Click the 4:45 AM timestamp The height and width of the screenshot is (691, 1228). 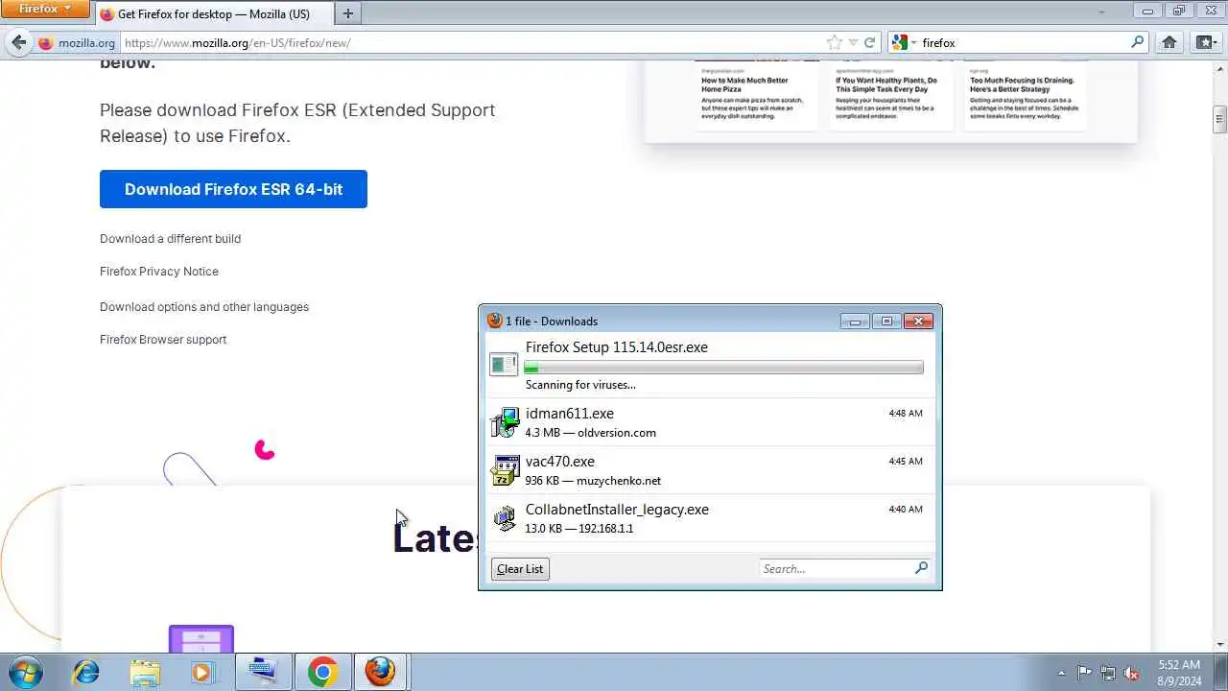[x=906, y=462]
